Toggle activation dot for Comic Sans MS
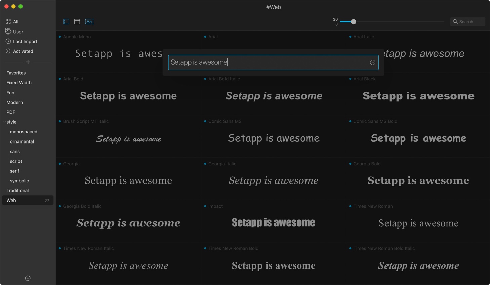 [x=205, y=121]
